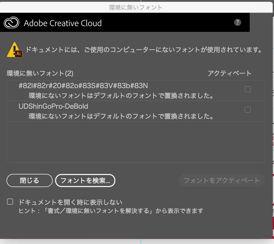Click replacement notice under UDShinGoPro-DeBold
Image resolution: width=274 pixels, height=244 pixels.
(x=121, y=116)
